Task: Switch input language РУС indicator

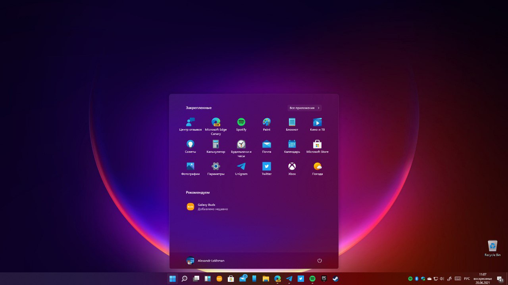Action: [467, 279]
